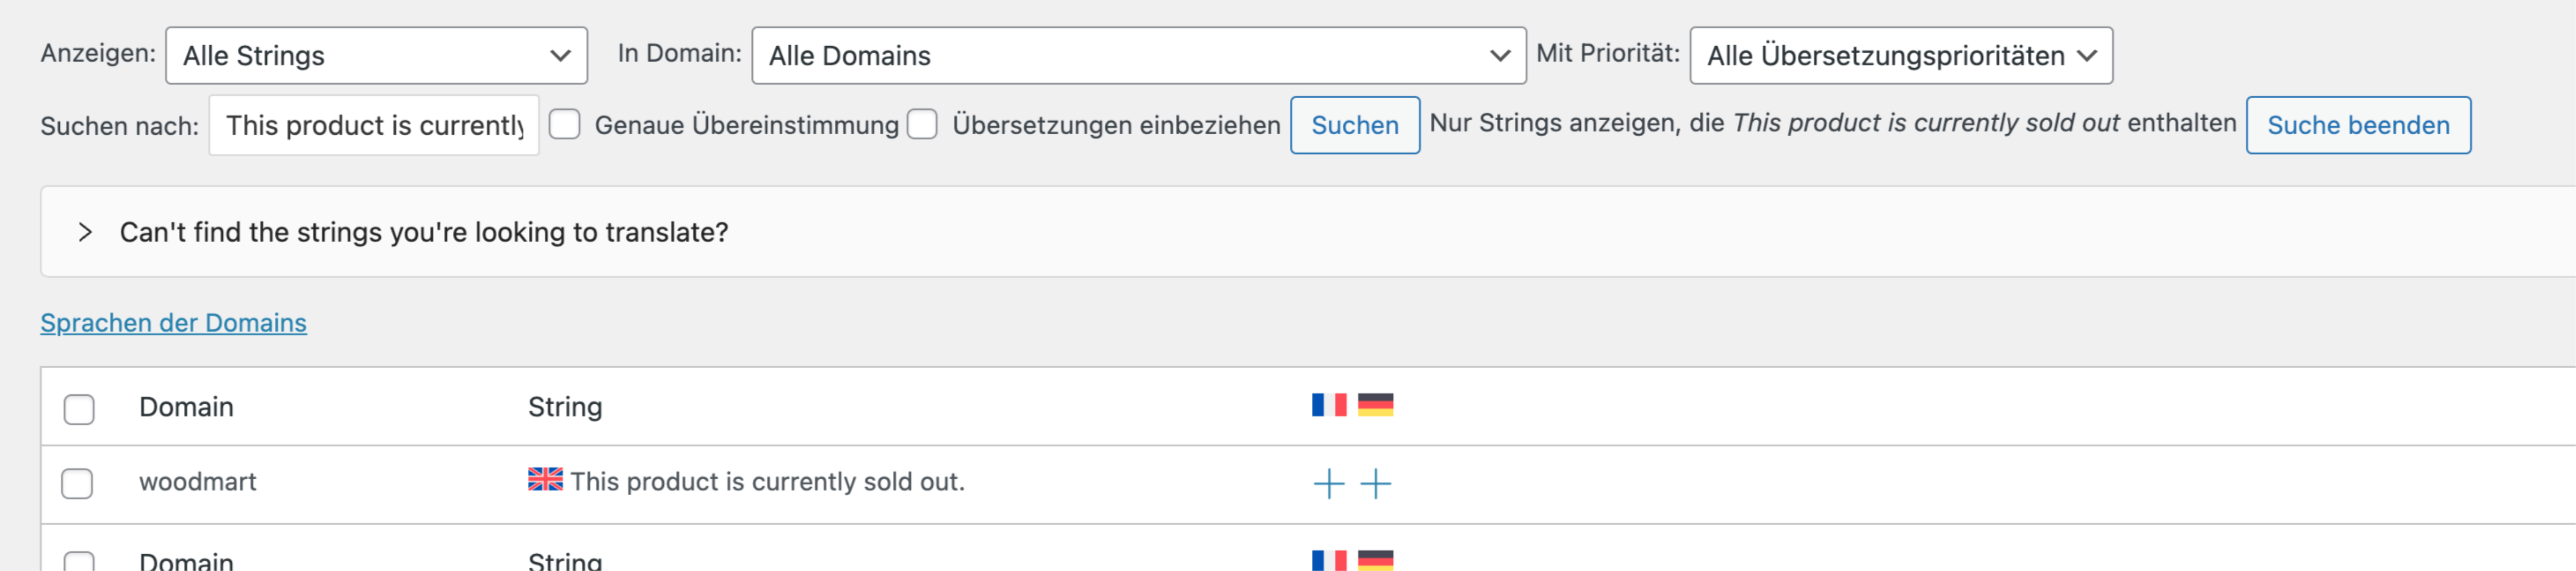Click the Suchen button

[x=1355, y=125]
